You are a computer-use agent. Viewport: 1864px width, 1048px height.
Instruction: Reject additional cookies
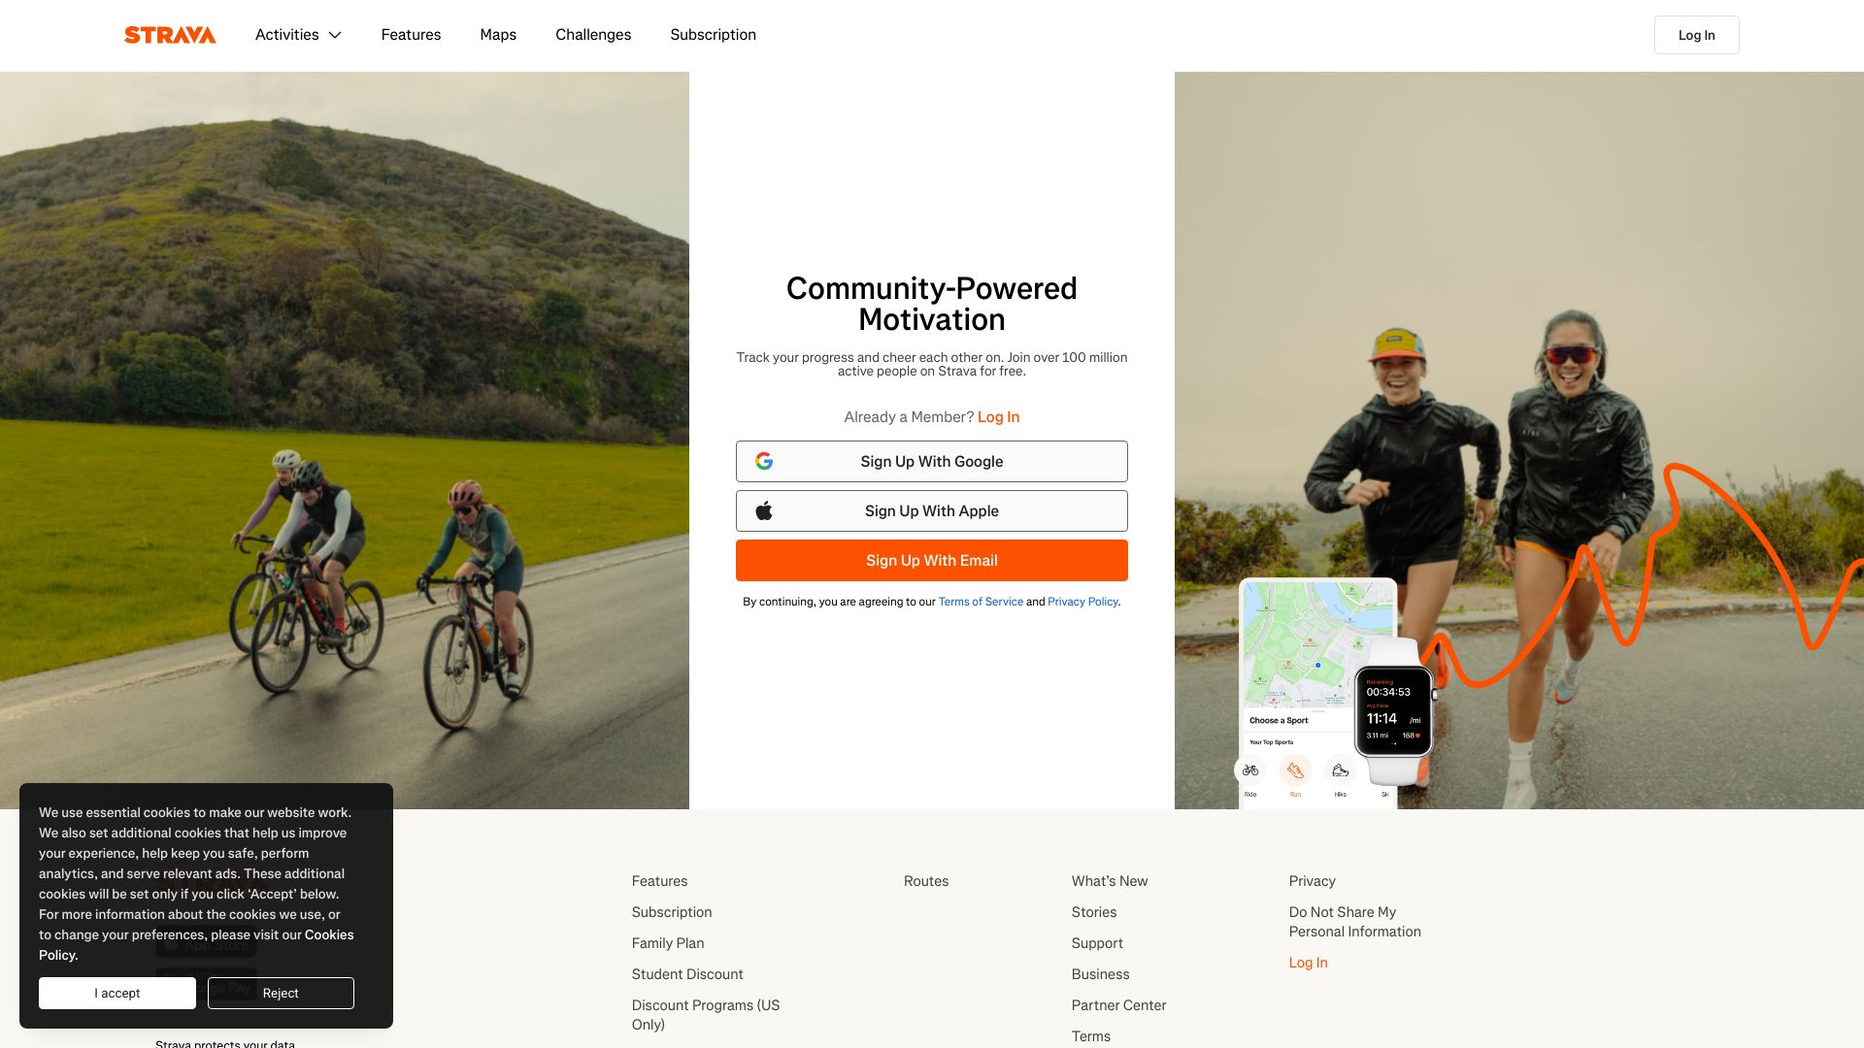click(x=281, y=993)
